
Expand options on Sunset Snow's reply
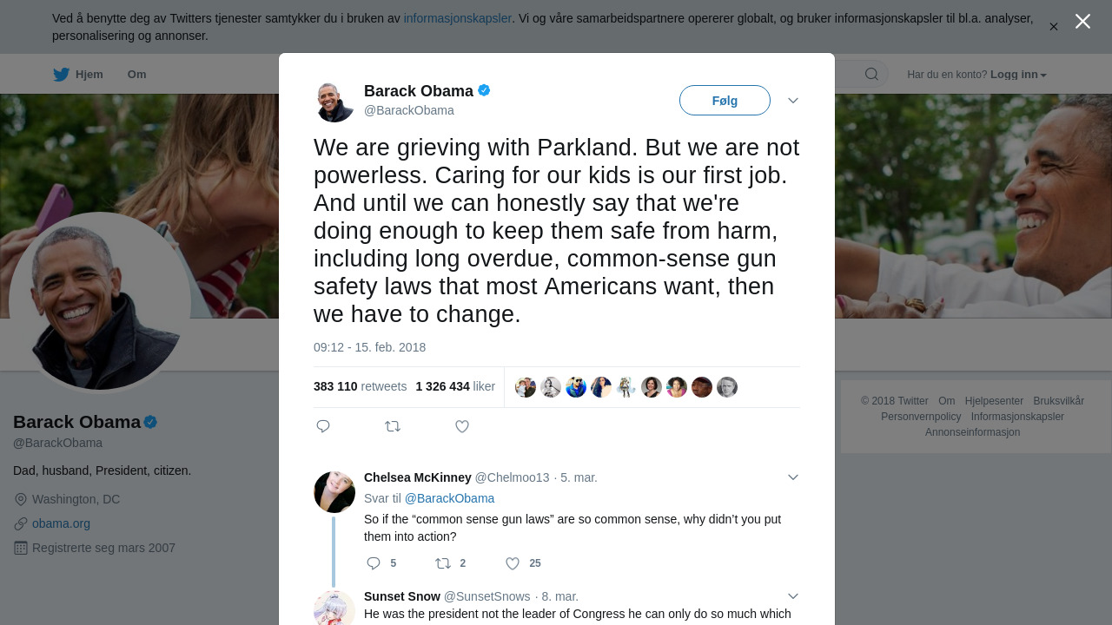(x=793, y=596)
